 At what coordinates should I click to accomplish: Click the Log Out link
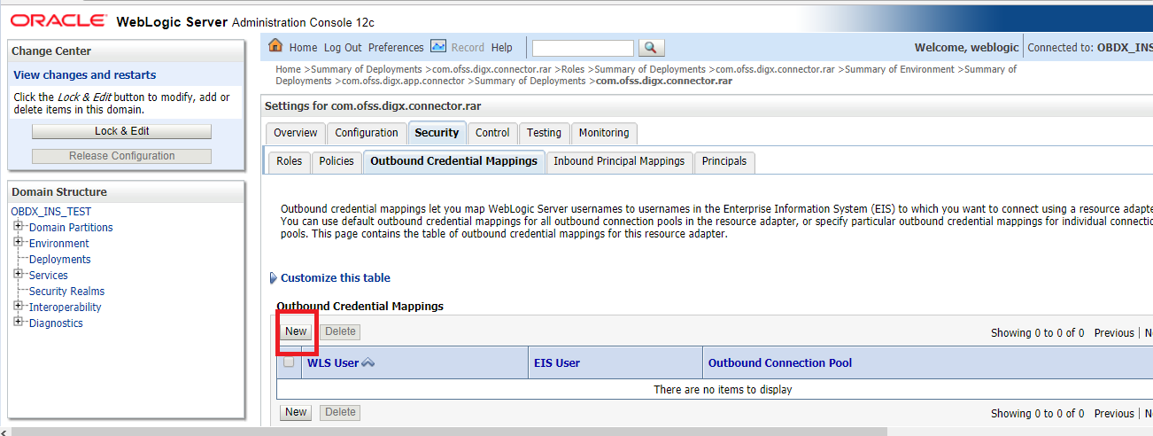[343, 48]
